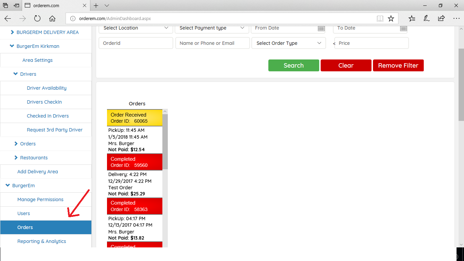
Task: Expand the Restaurants tree section
Action: pyautogui.click(x=16, y=158)
